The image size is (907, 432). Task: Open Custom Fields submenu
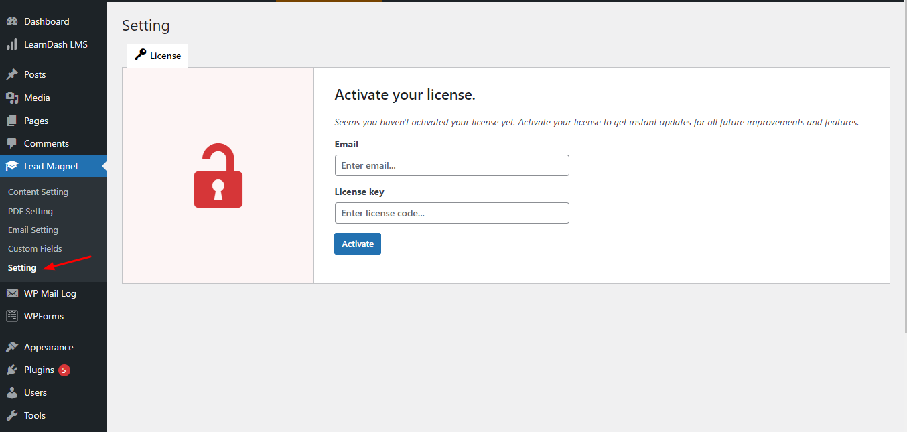click(x=35, y=249)
